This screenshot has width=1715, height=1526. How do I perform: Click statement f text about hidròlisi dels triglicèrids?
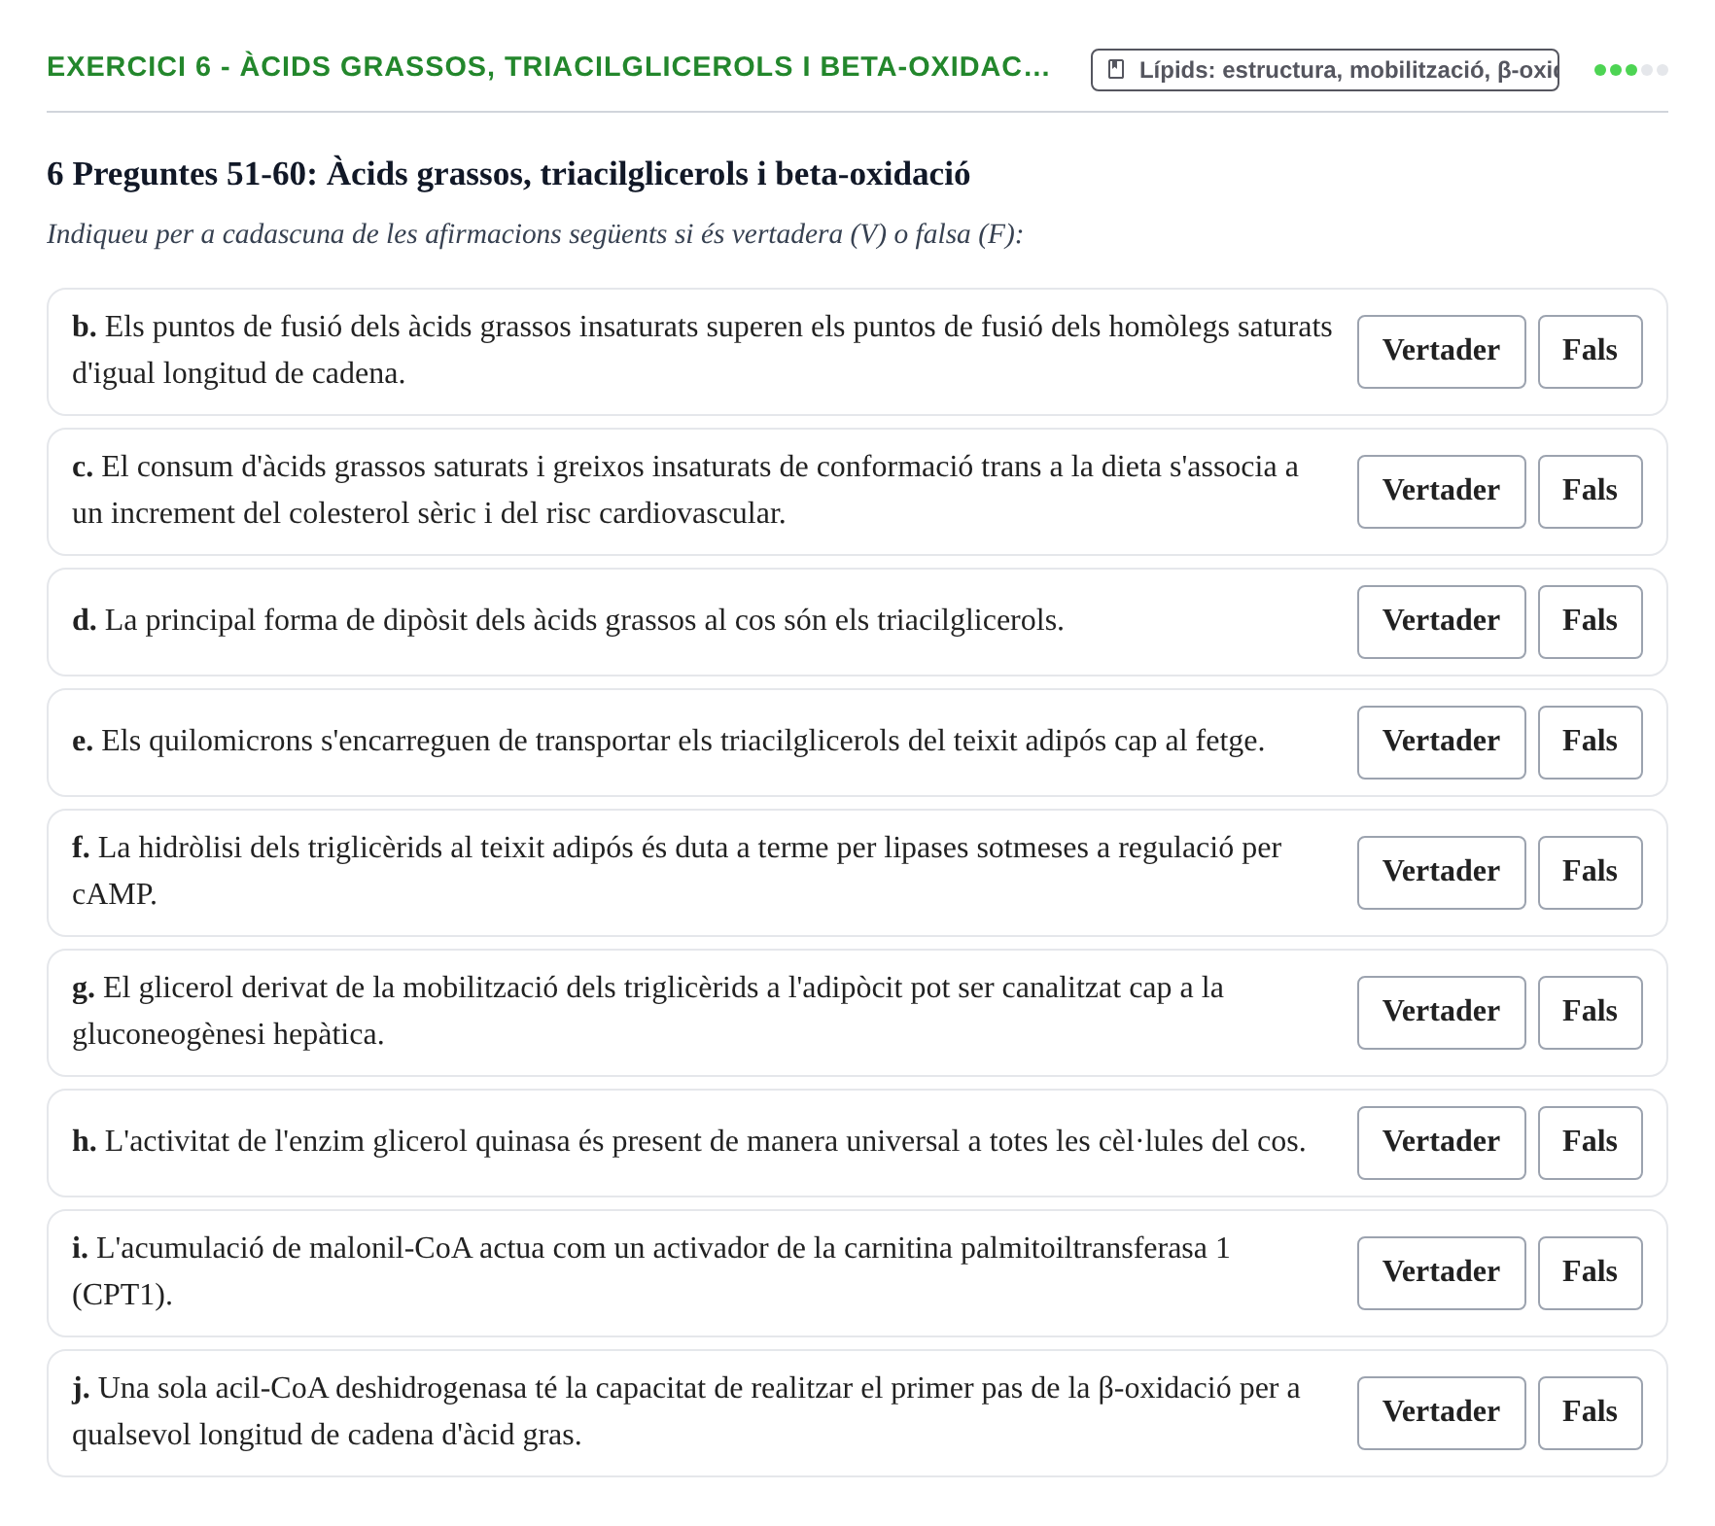(677, 871)
